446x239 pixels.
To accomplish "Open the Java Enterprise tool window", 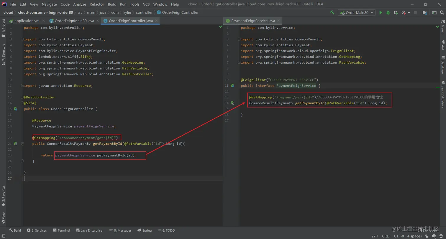I will [89, 230].
